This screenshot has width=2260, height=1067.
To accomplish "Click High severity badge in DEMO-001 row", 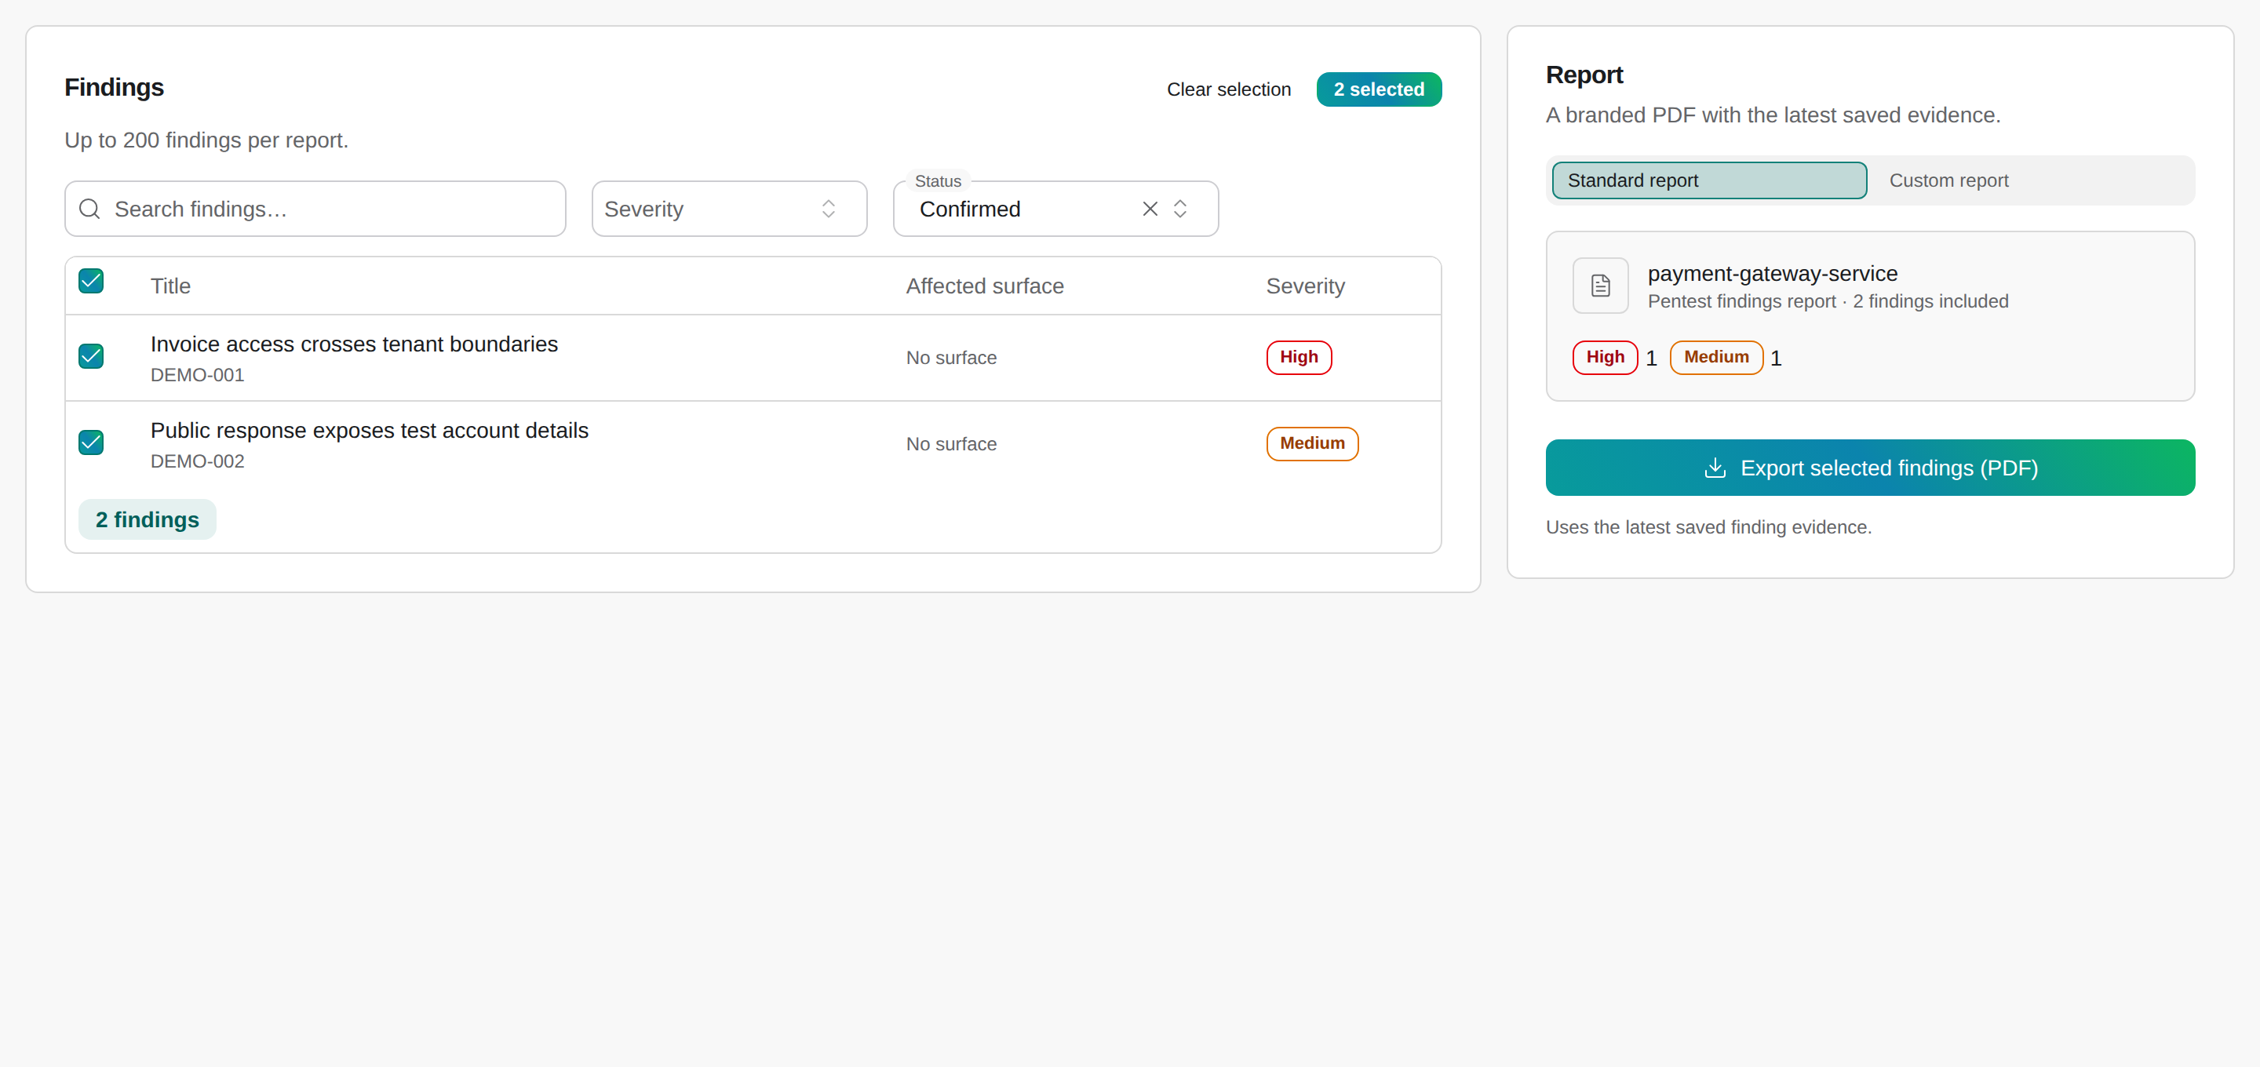I will tap(1299, 357).
